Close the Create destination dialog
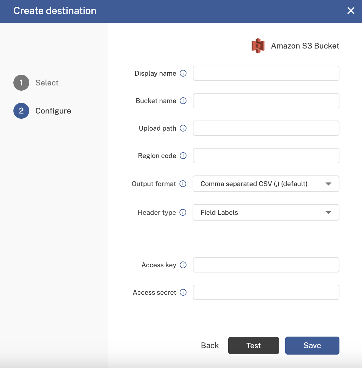The height and width of the screenshot is (368, 362). (351, 11)
